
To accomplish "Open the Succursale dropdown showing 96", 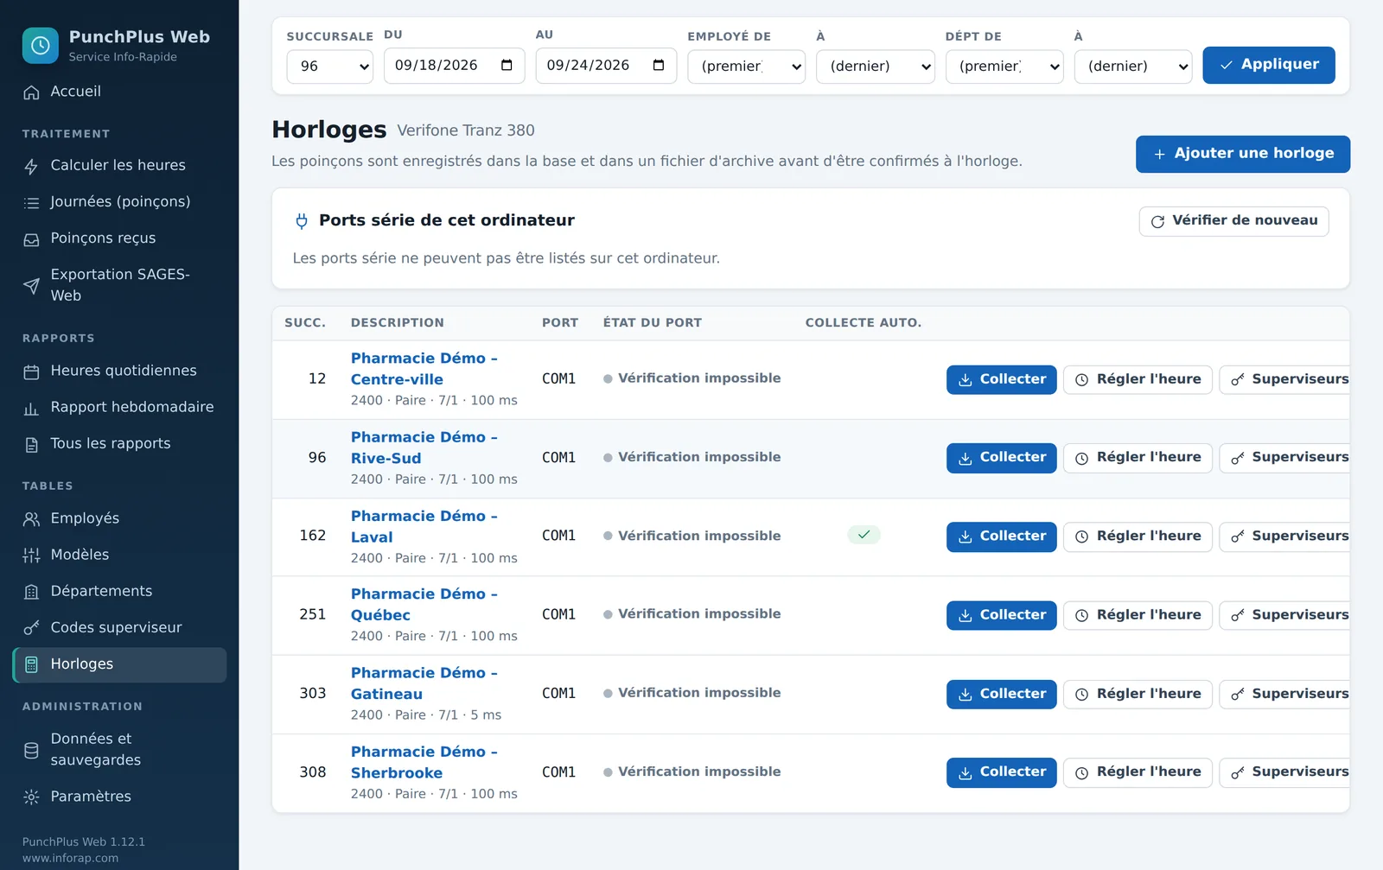I will coord(329,66).
